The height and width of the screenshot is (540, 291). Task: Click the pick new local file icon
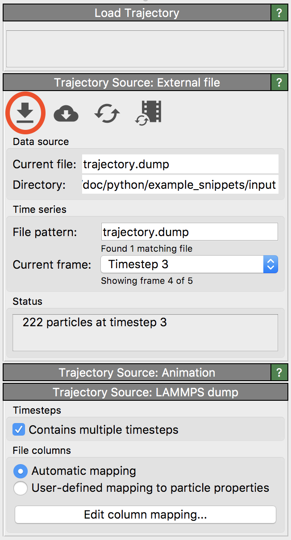tap(25, 112)
